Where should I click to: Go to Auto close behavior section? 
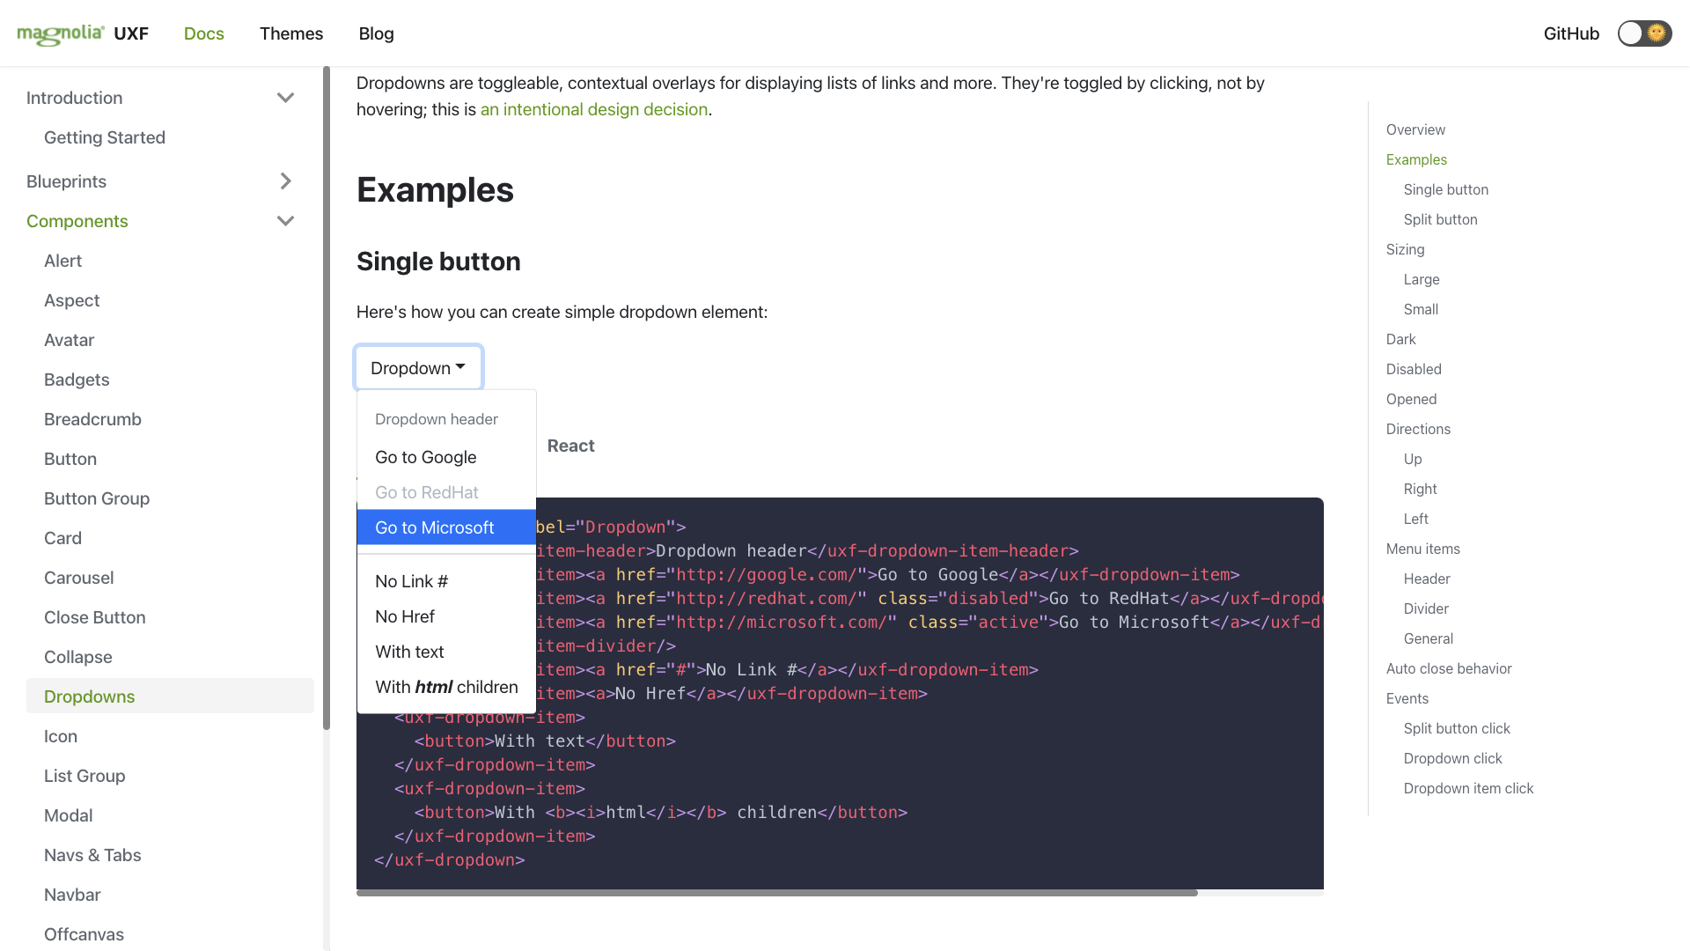click(x=1449, y=668)
